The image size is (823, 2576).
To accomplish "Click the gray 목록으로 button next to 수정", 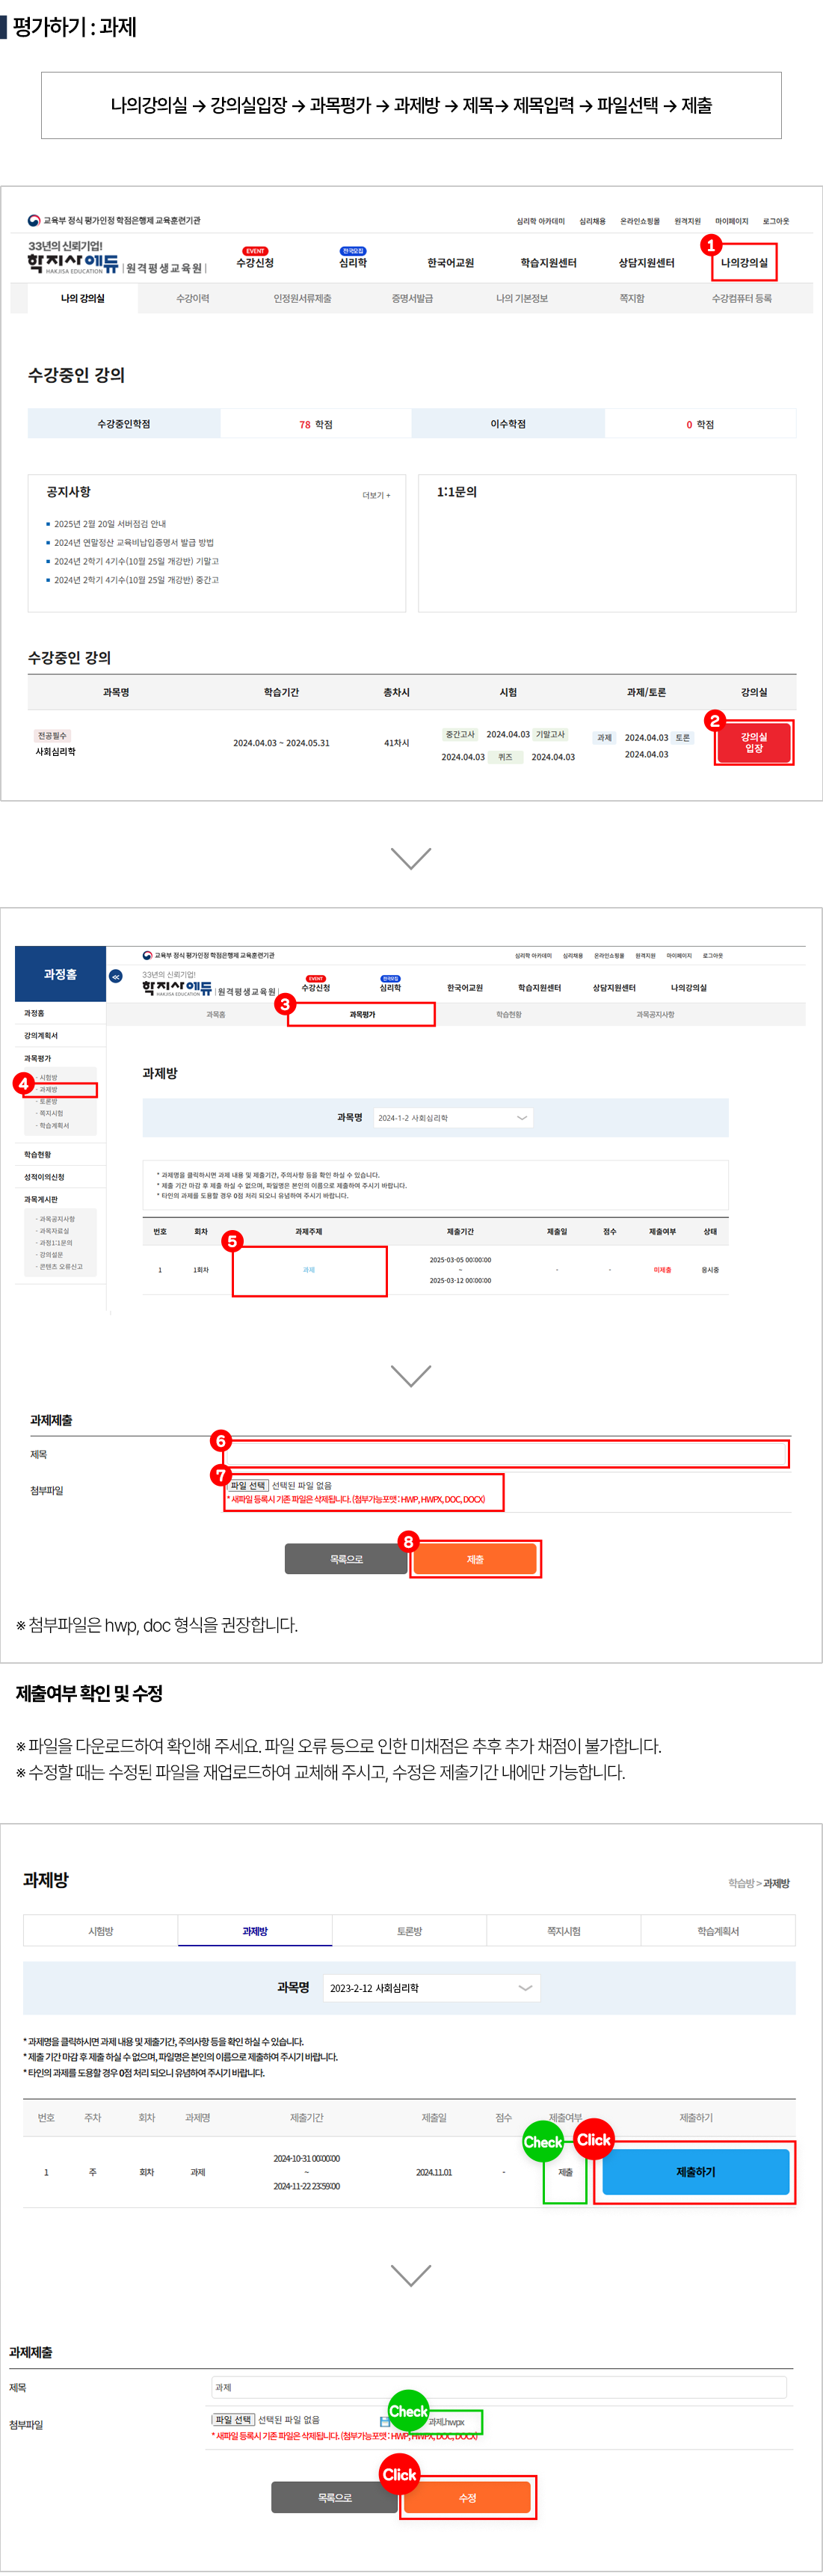I will (335, 2498).
